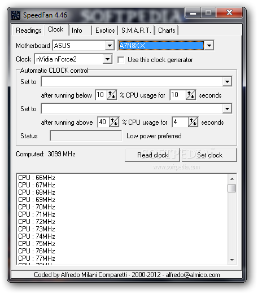The image size is (258, 294).
Task: Click the Low power preferred text
Action: 154,136
